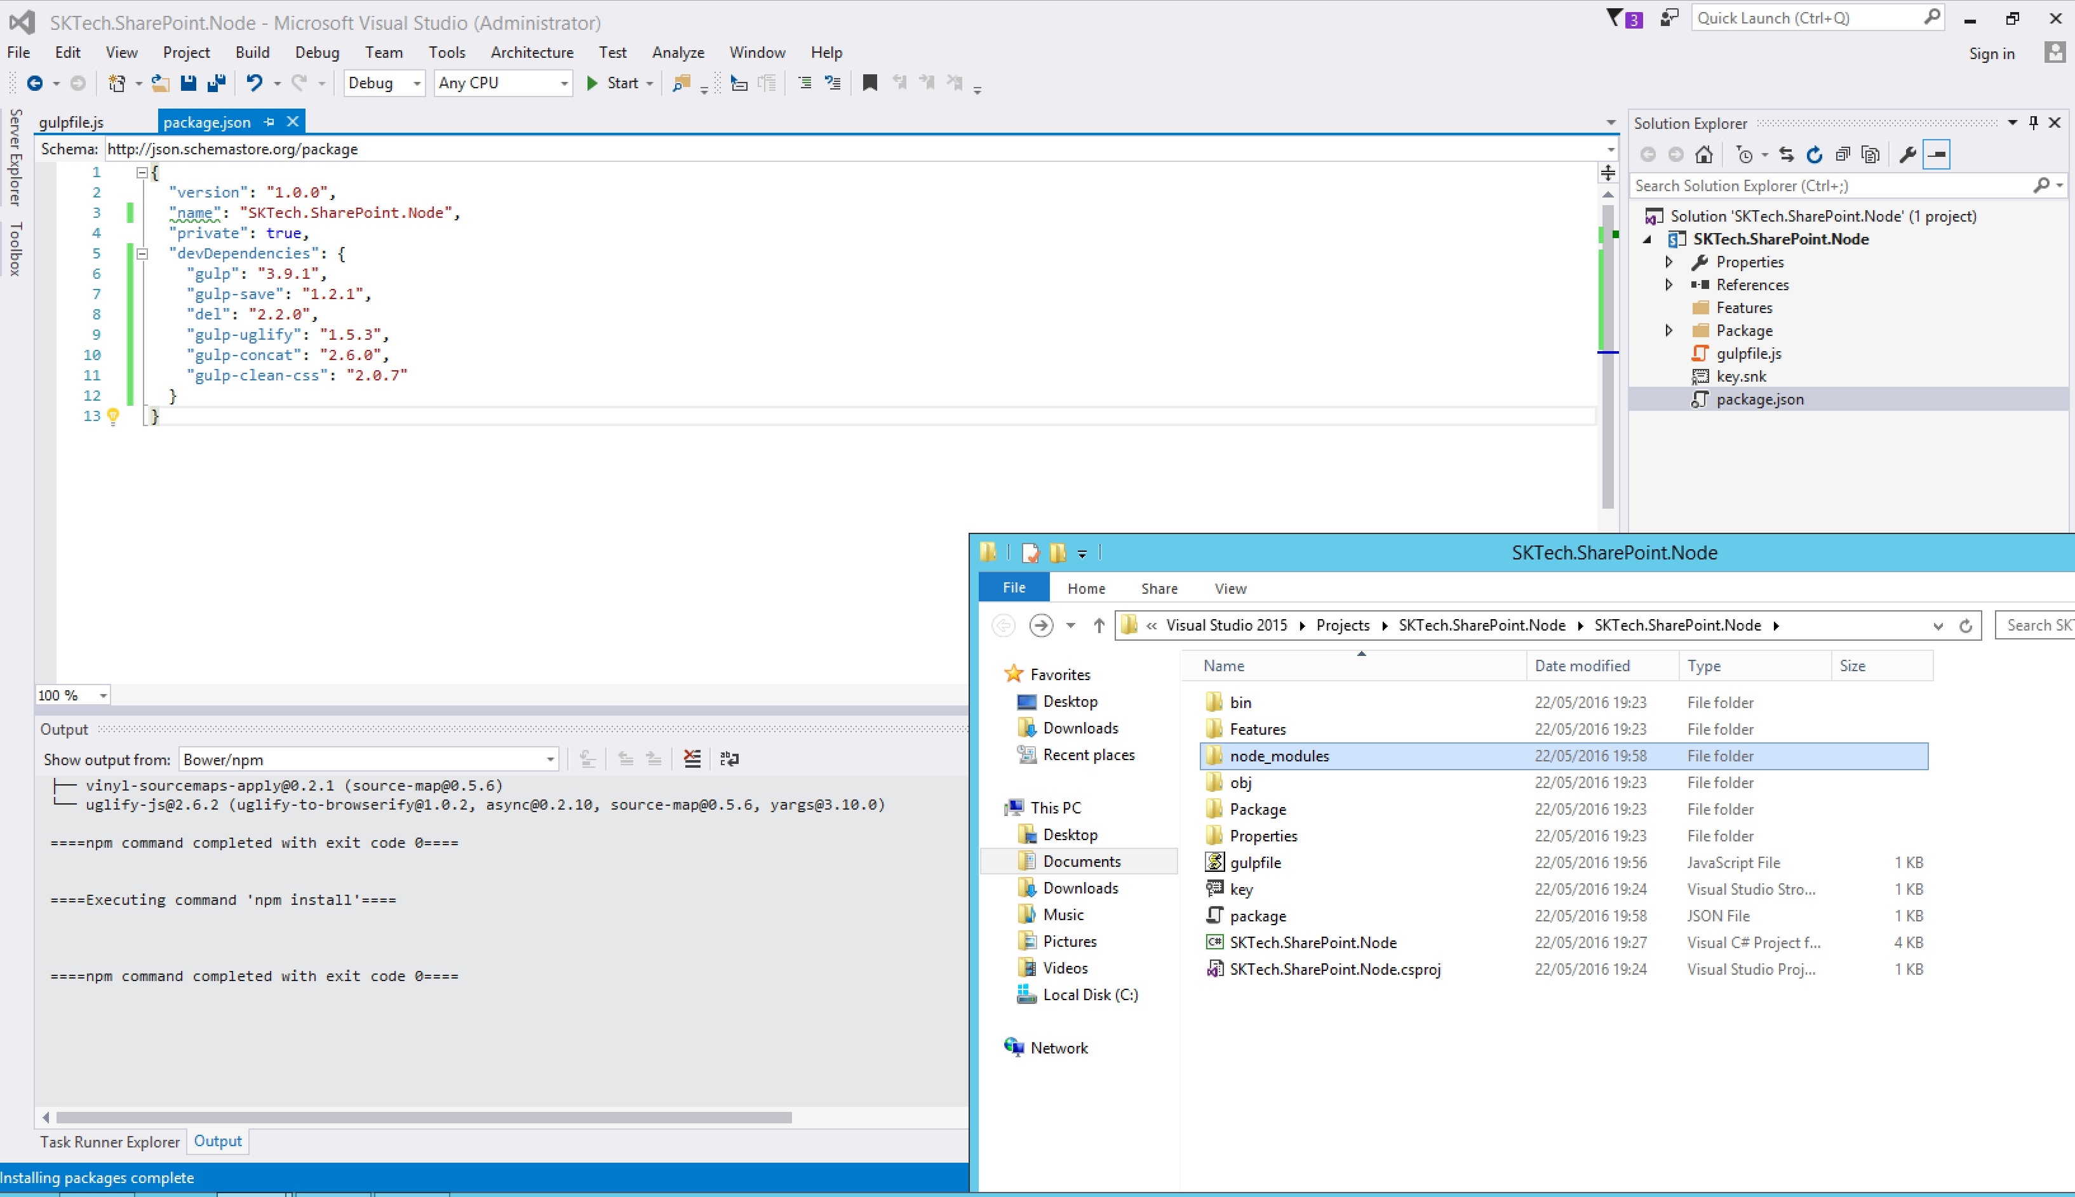
Task: Click the Sign in link
Action: pyautogui.click(x=1991, y=53)
